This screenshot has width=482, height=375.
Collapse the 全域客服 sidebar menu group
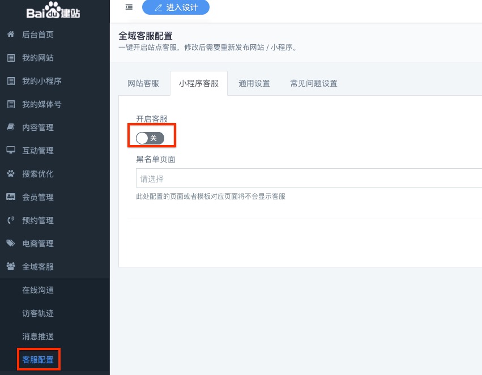point(38,267)
